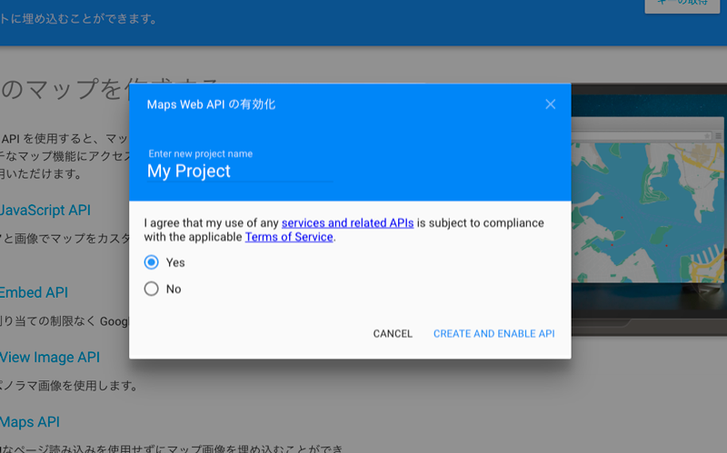Click CREATE AND ENABLE API
Viewport: 727px width, 453px height.
point(493,333)
